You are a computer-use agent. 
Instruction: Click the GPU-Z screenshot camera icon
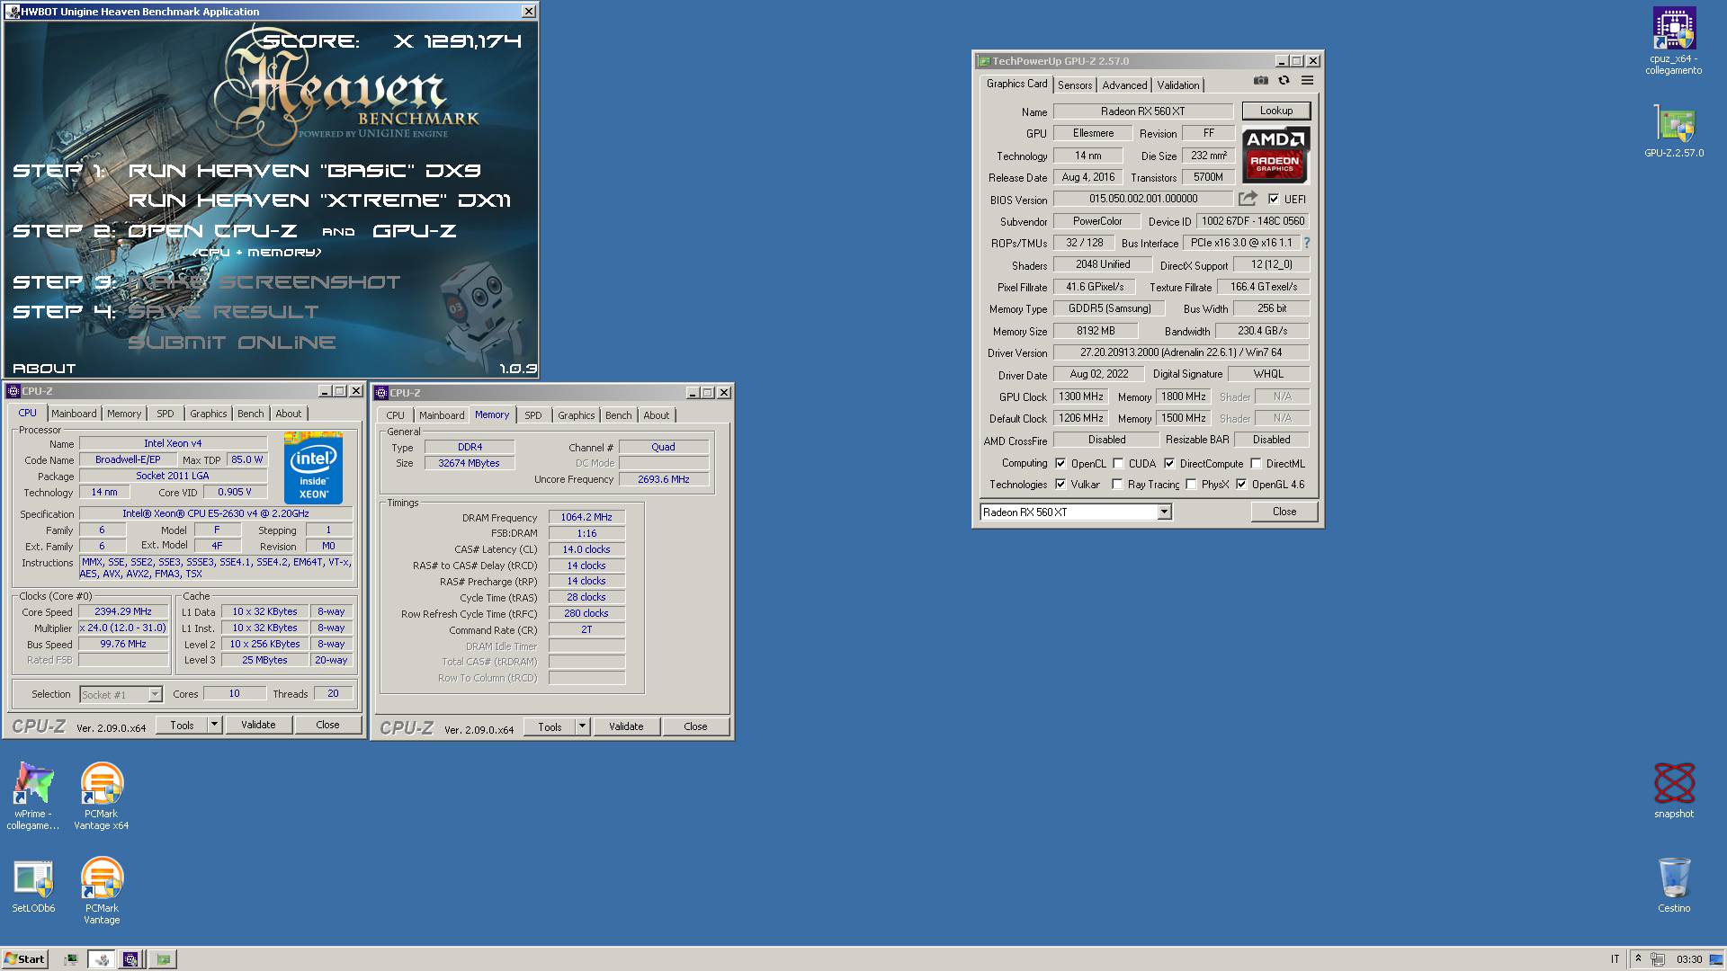pyautogui.click(x=1261, y=81)
